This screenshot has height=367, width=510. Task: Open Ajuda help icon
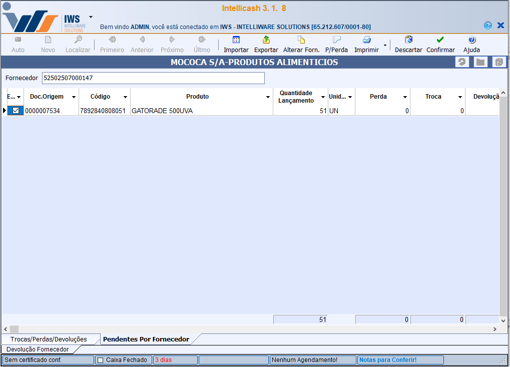471,40
